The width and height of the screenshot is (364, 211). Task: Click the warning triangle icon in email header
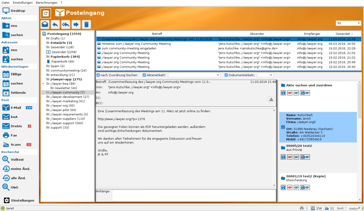[x=271, y=99]
